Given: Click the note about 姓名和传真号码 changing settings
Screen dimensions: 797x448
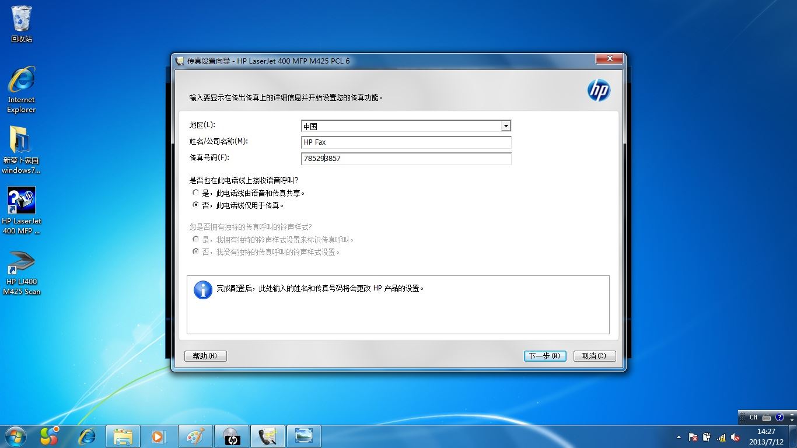Looking at the screenshot, I should (321, 288).
